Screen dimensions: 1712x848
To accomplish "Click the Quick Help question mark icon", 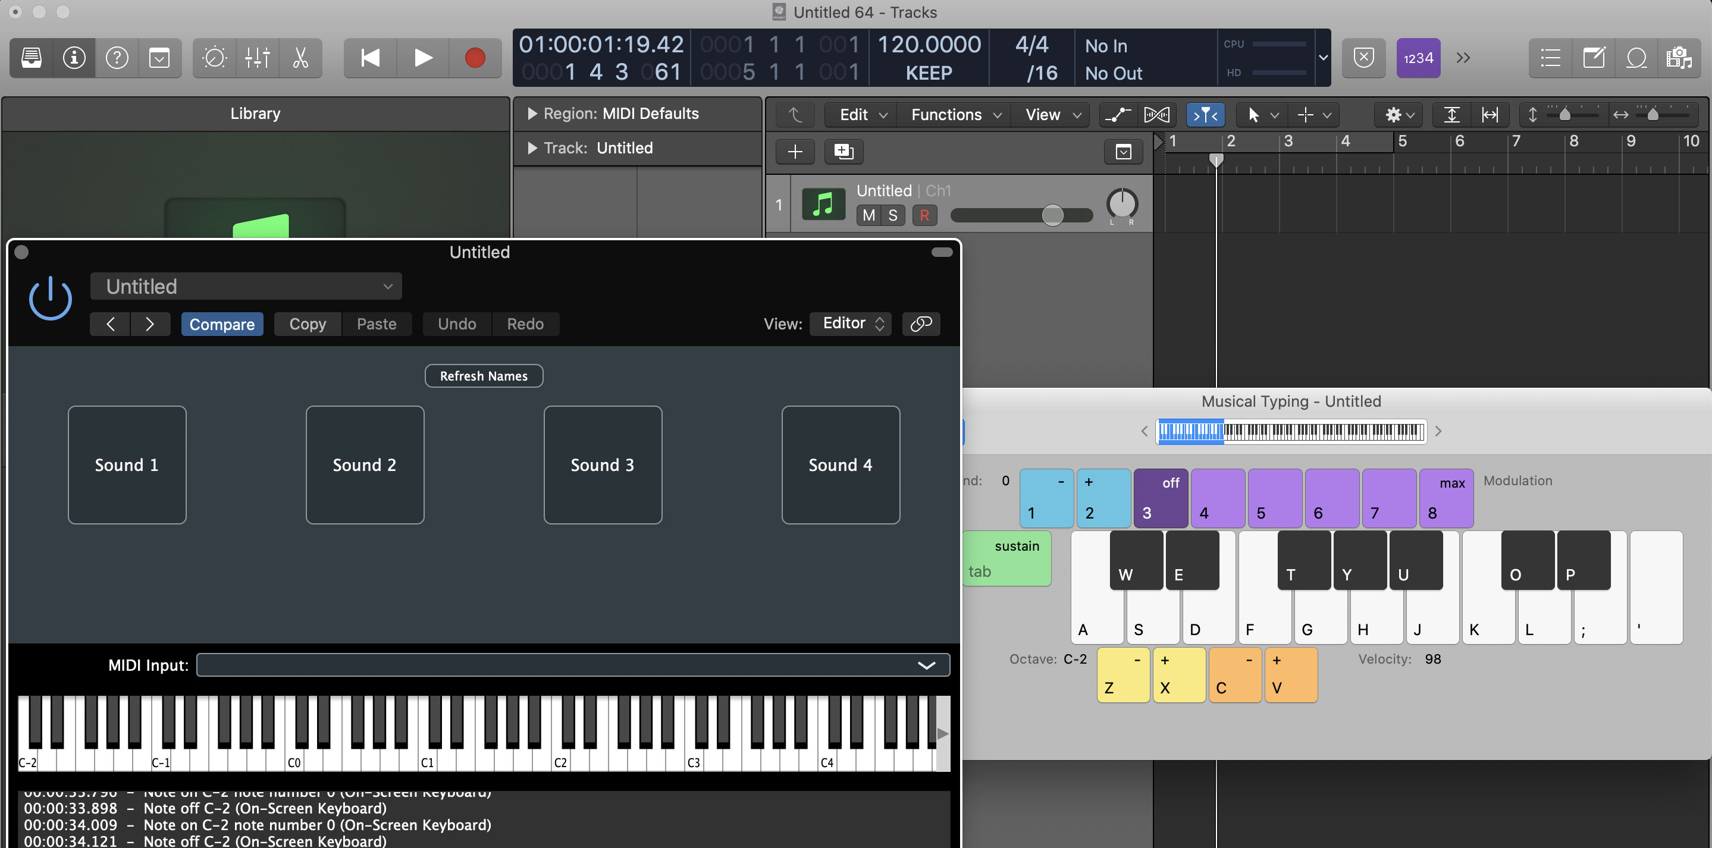I will click(x=117, y=58).
